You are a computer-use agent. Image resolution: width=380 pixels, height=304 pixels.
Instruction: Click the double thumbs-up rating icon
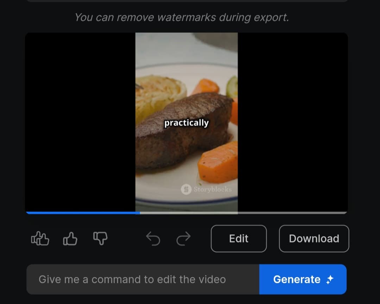tap(40, 239)
